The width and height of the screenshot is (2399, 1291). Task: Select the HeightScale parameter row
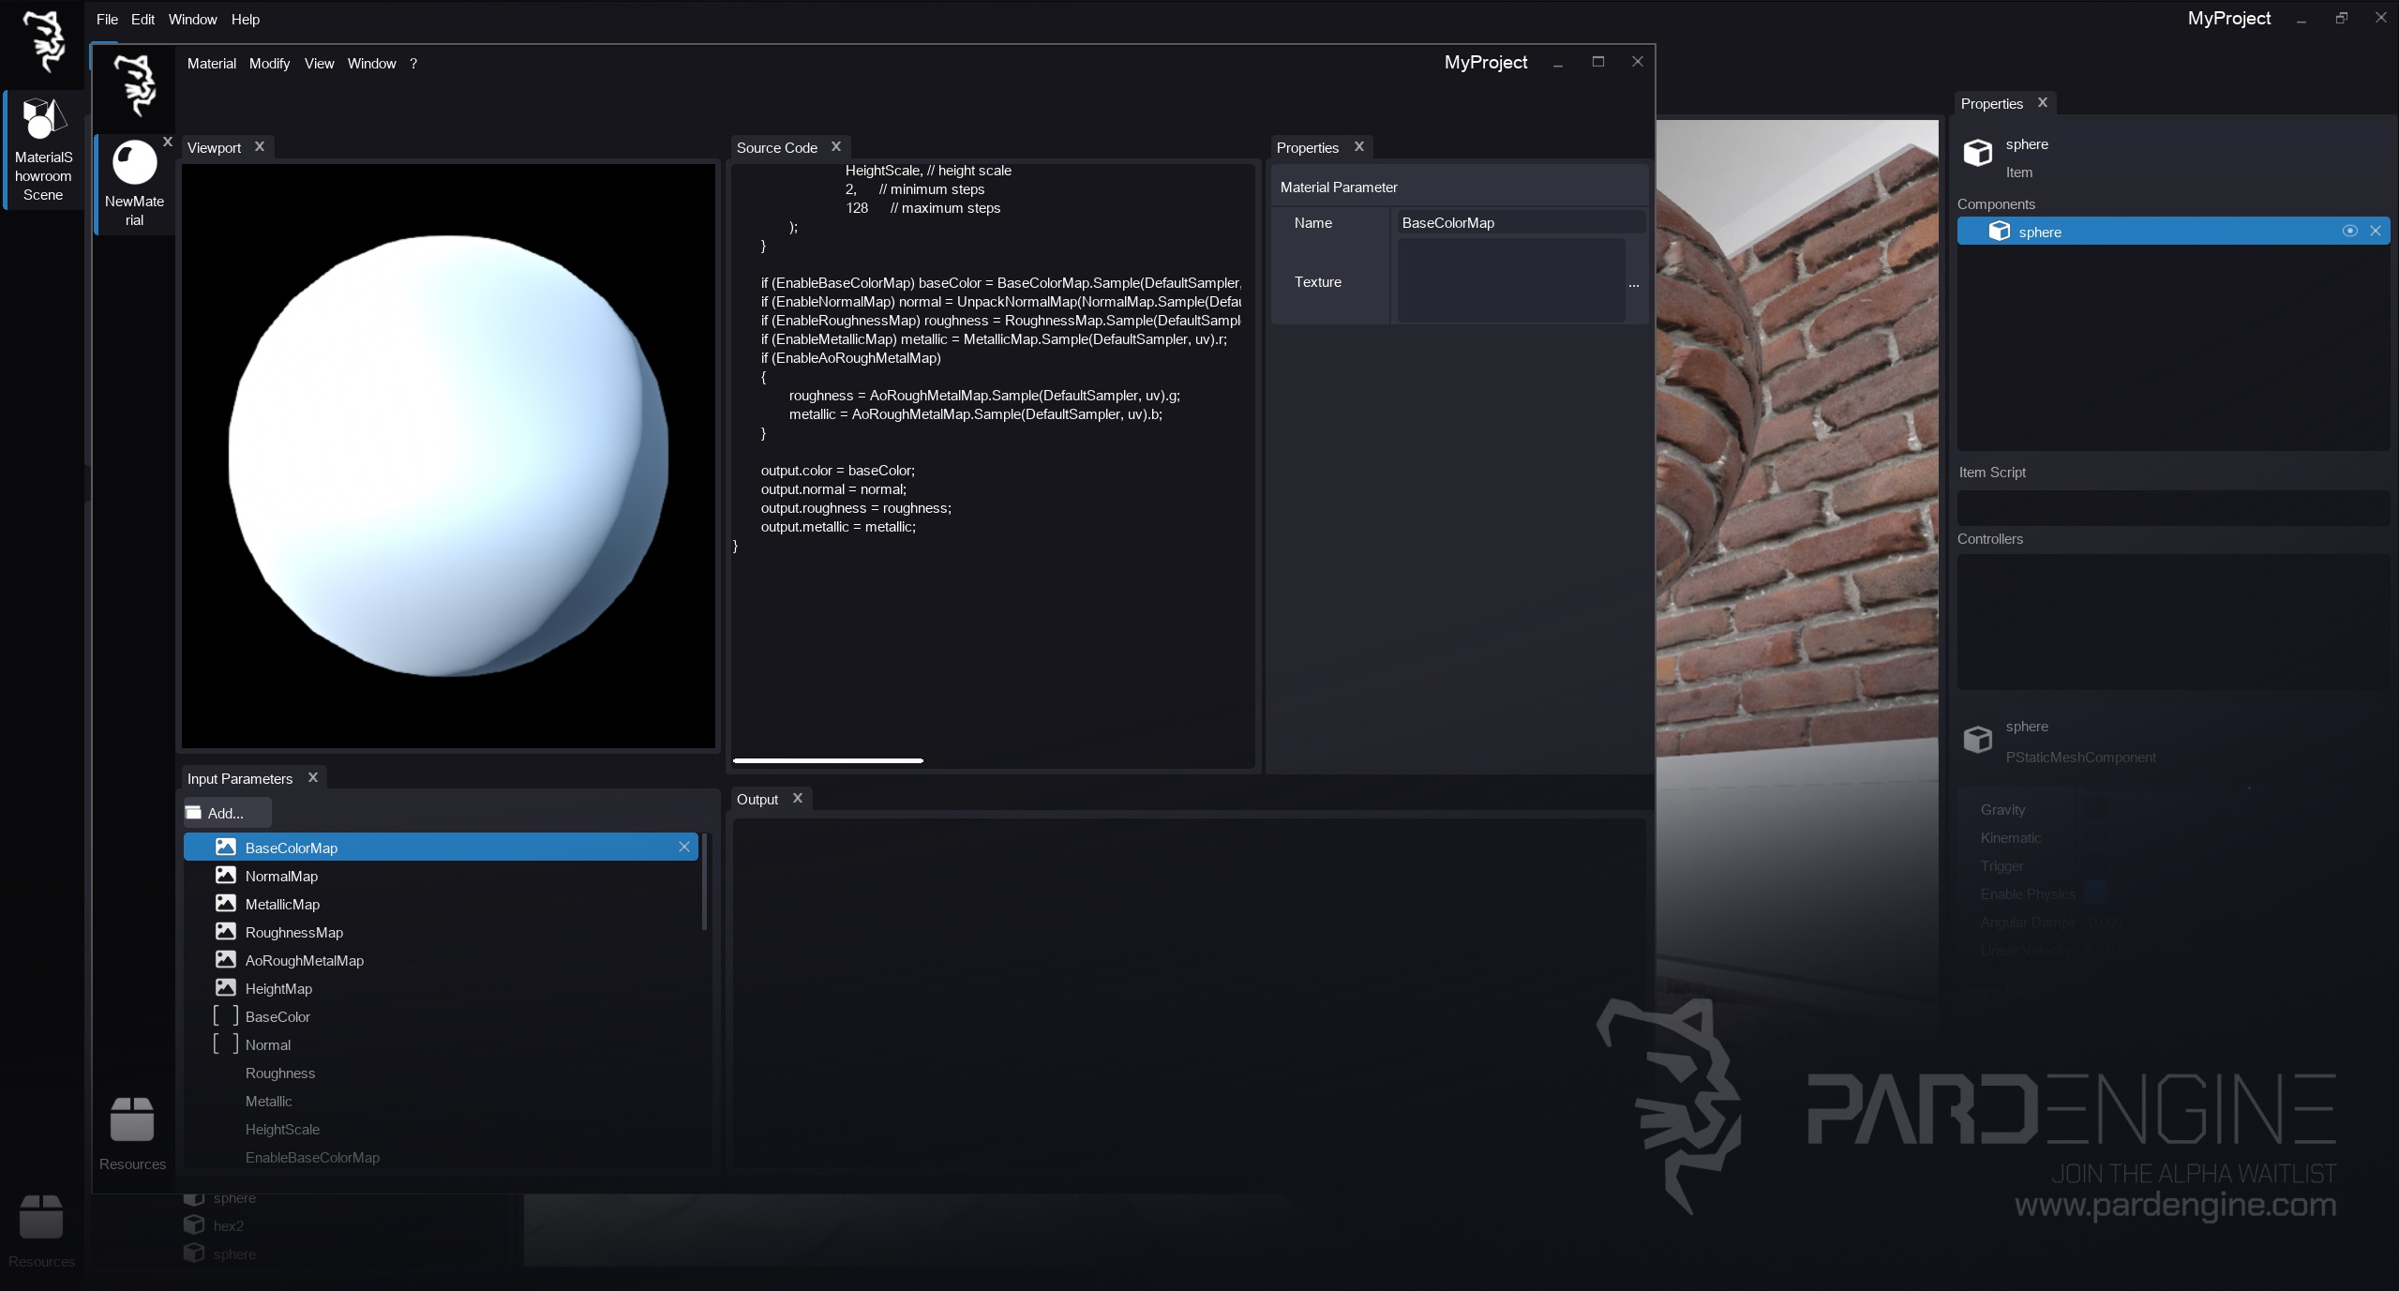point(441,1129)
